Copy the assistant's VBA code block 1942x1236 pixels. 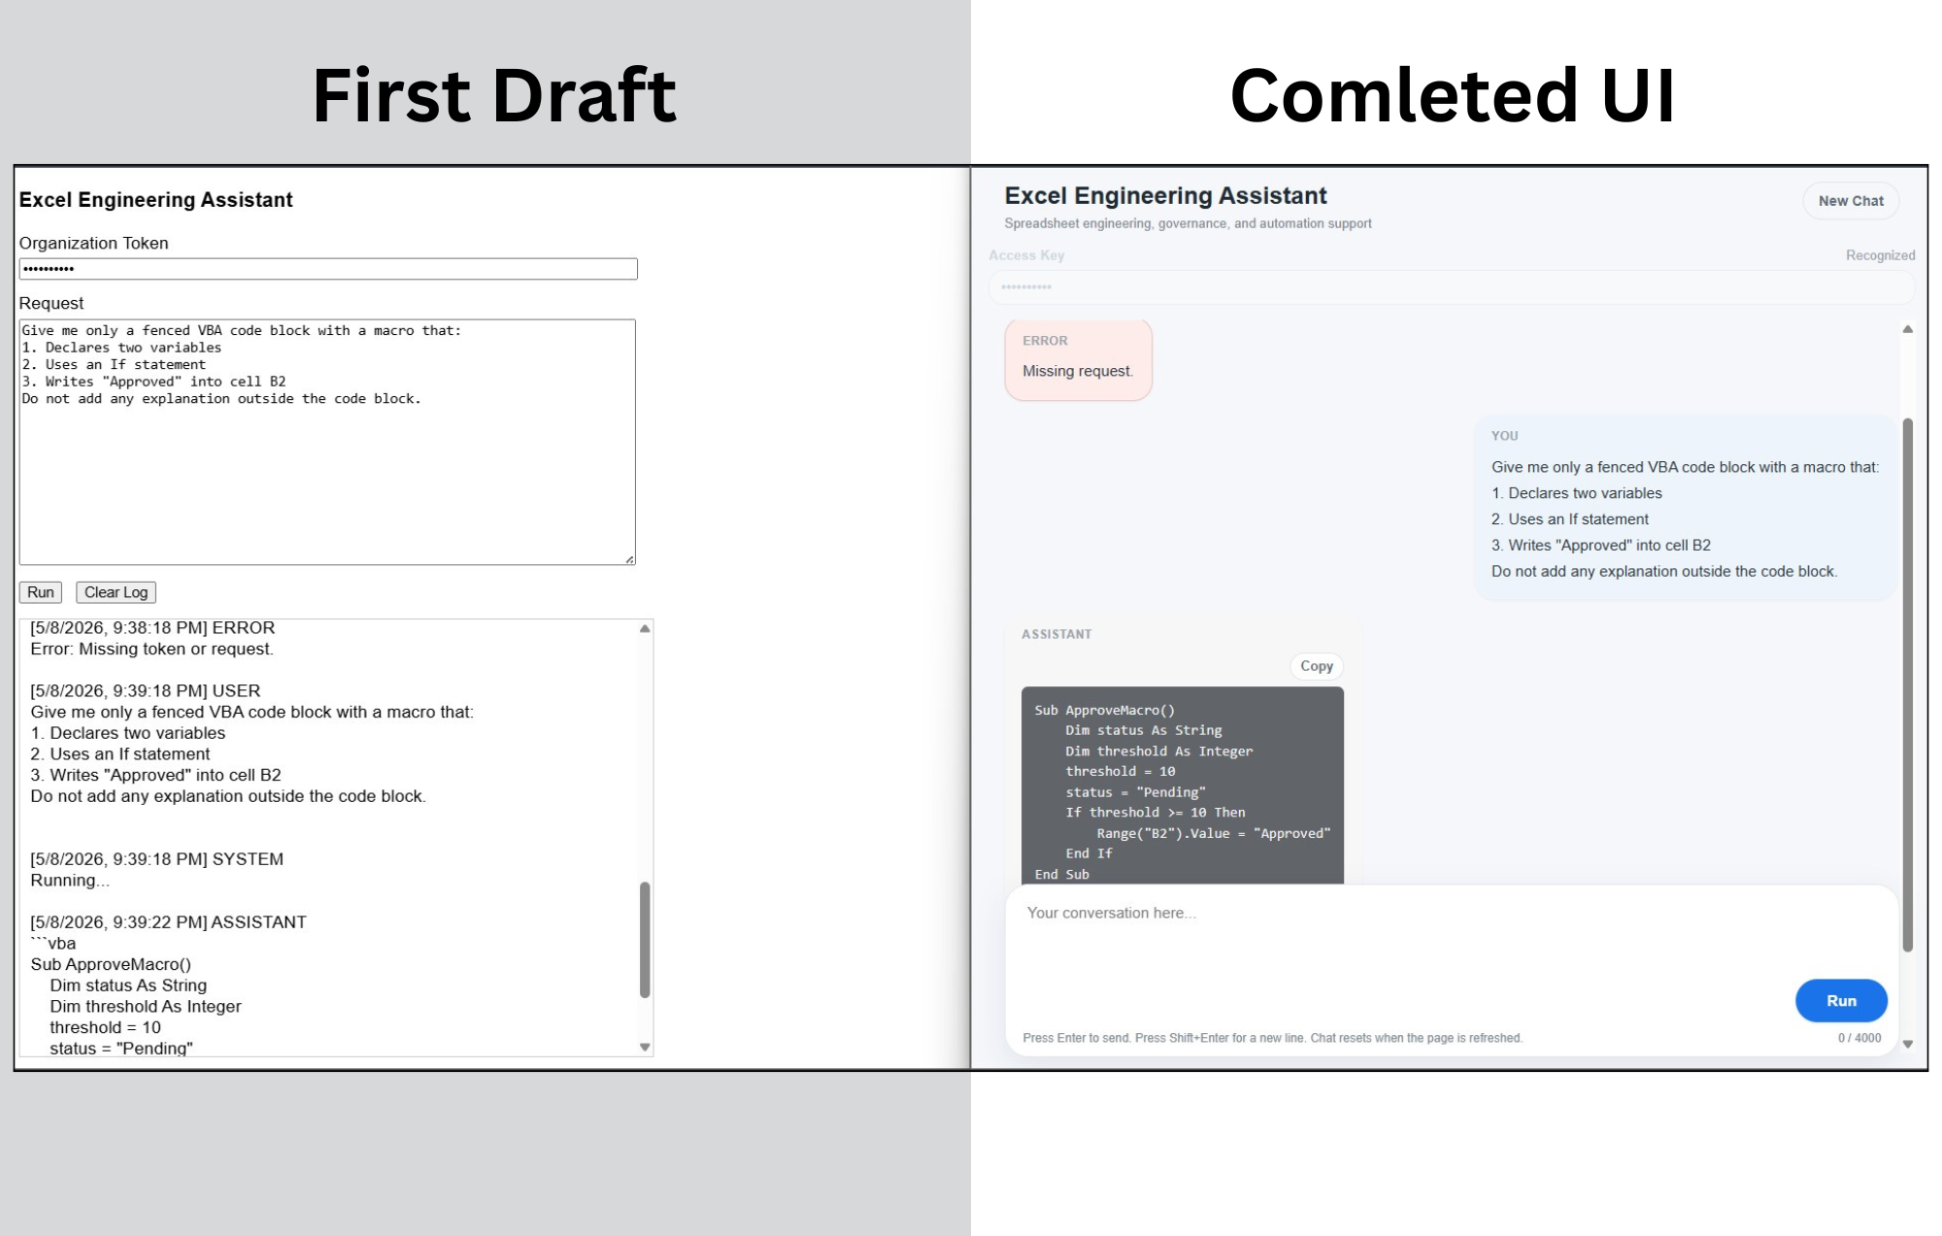coord(1316,666)
